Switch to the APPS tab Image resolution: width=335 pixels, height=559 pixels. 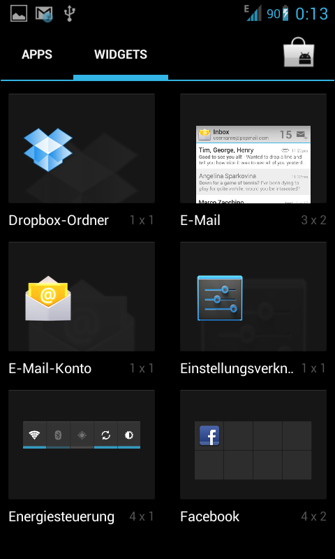pos(37,55)
